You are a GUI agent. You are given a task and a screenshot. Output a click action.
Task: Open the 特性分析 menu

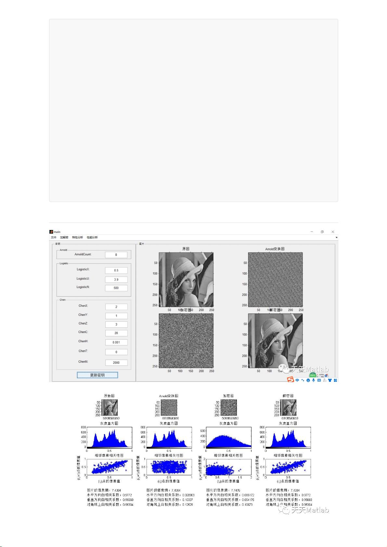click(77, 237)
